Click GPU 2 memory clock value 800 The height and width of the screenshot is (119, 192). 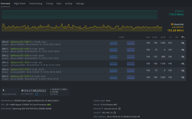pyautogui.click(x=163, y=57)
